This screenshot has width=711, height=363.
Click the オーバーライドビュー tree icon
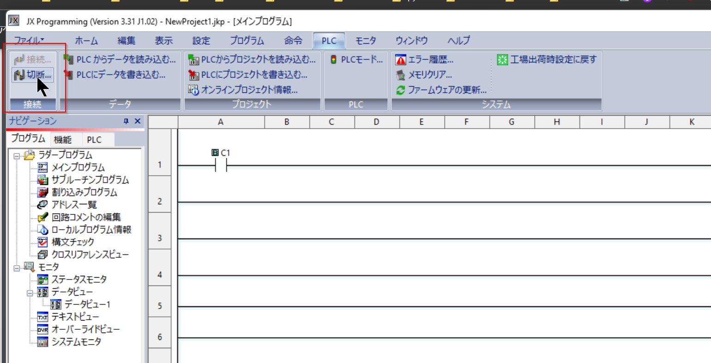42,329
